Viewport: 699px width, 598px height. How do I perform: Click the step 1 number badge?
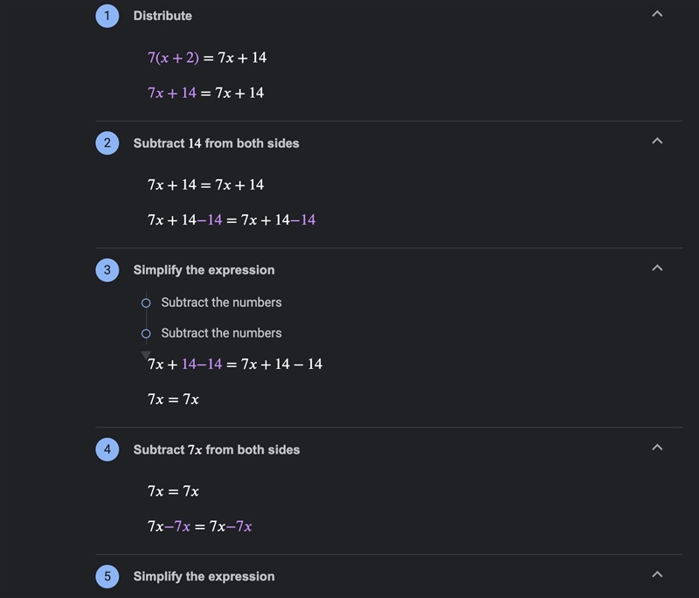(x=107, y=16)
